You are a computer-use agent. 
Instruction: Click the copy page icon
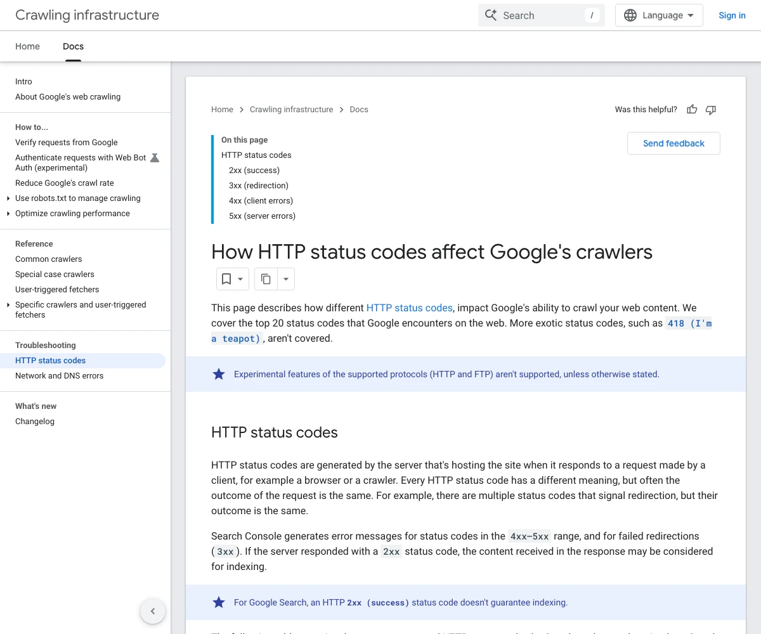tap(266, 279)
